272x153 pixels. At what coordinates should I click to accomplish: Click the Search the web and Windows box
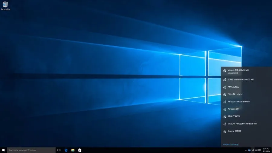tap(31, 150)
